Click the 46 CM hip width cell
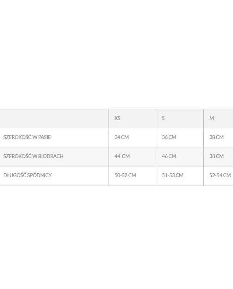233x289 pixels. (169, 156)
